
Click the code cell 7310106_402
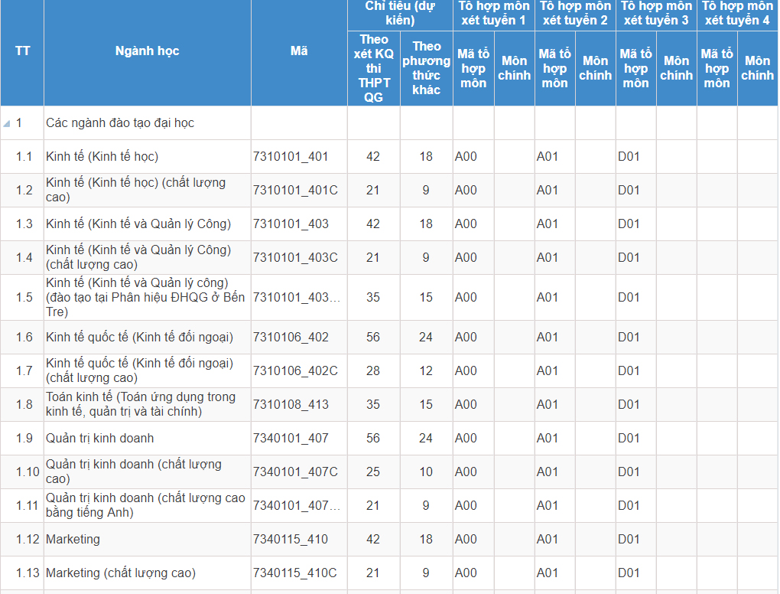pyautogui.click(x=291, y=338)
